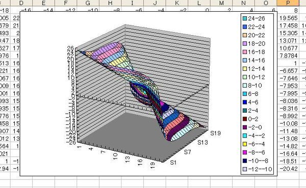Select the 12-14 legend entry
This screenshot has width=306, height=188.
tap(254, 69)
